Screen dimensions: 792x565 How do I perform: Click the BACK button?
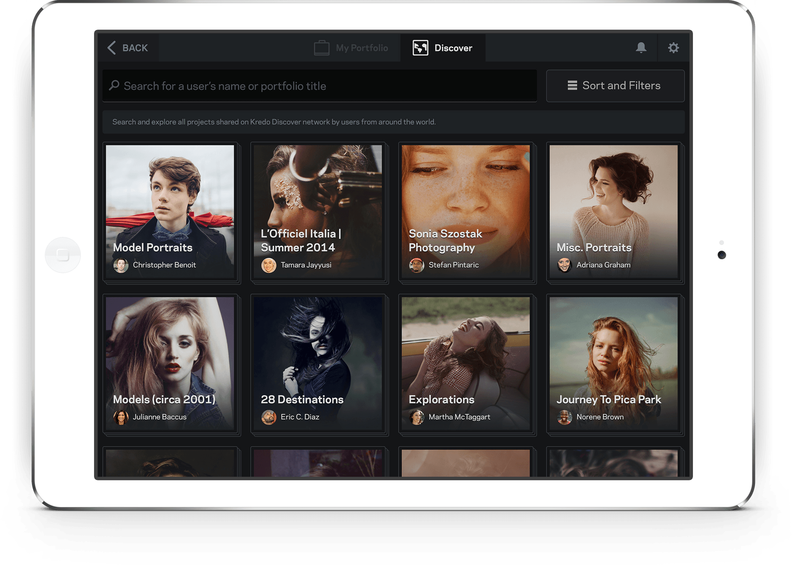coord(128,47)
